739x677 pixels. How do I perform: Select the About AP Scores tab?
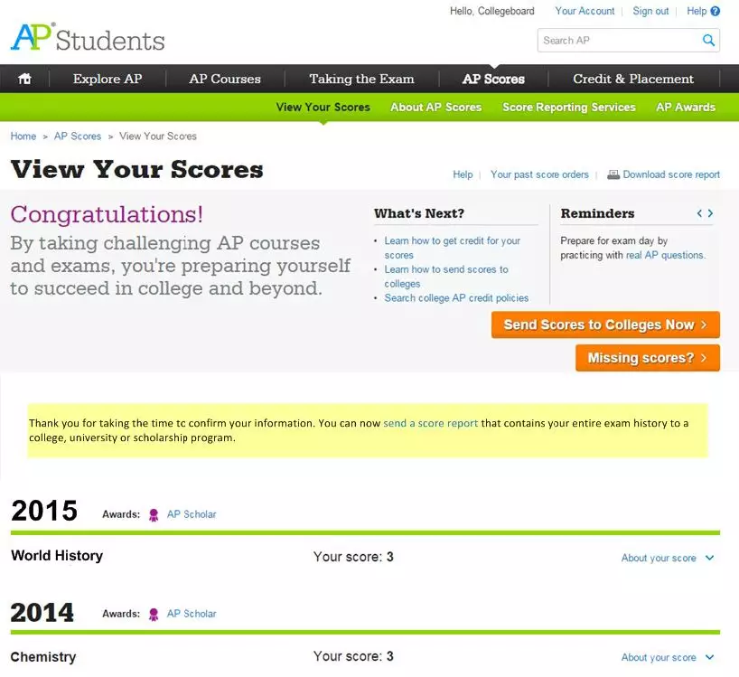click(x=436, y=107)
